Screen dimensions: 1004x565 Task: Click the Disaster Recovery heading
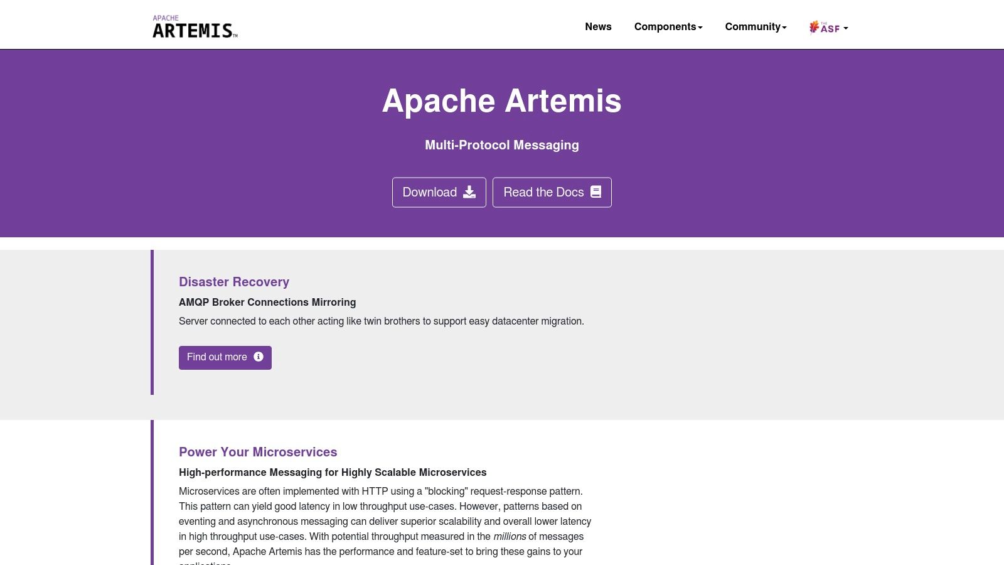(233, 282)
